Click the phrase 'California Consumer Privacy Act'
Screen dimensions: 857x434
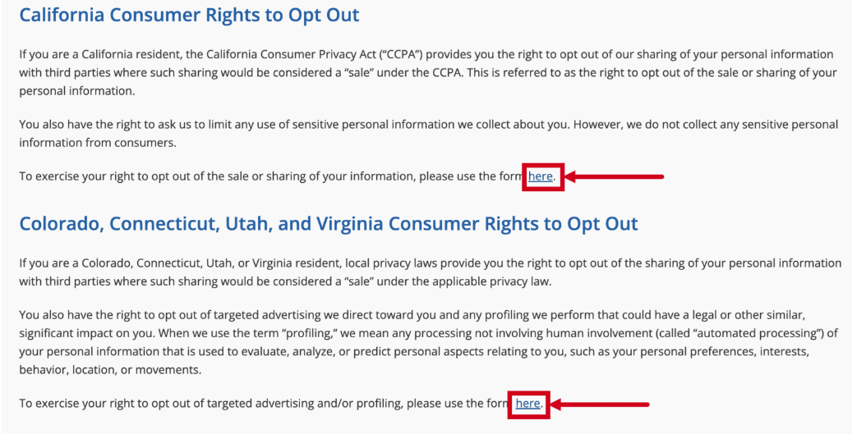(x=293, y=54)
